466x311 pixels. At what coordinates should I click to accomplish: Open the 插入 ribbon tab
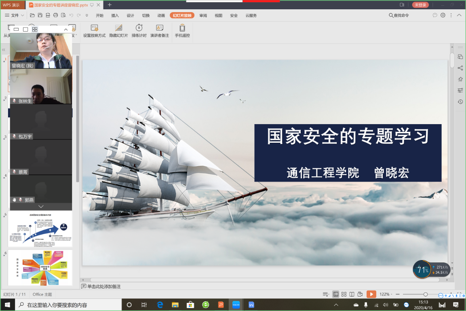(x=115, y=15)
